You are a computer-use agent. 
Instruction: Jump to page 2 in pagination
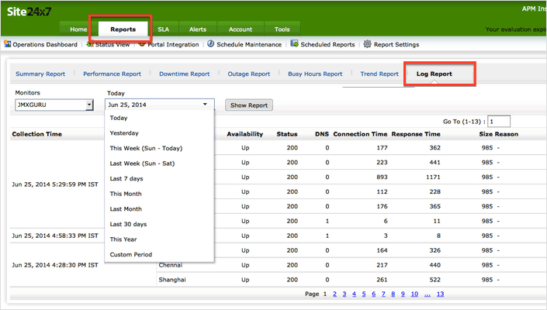[x=334, y=294]
